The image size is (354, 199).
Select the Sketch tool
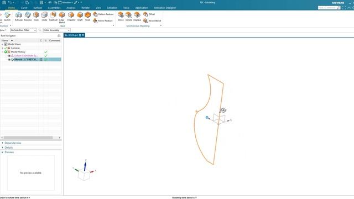pos(7,17)
